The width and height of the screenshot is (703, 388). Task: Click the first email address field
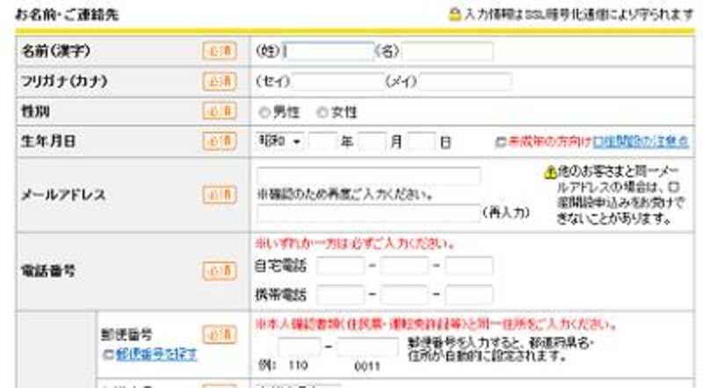pos(368,176)
